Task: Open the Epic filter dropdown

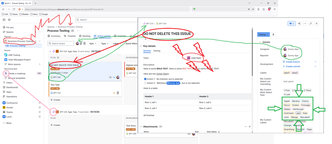Action: pos(93,43)
